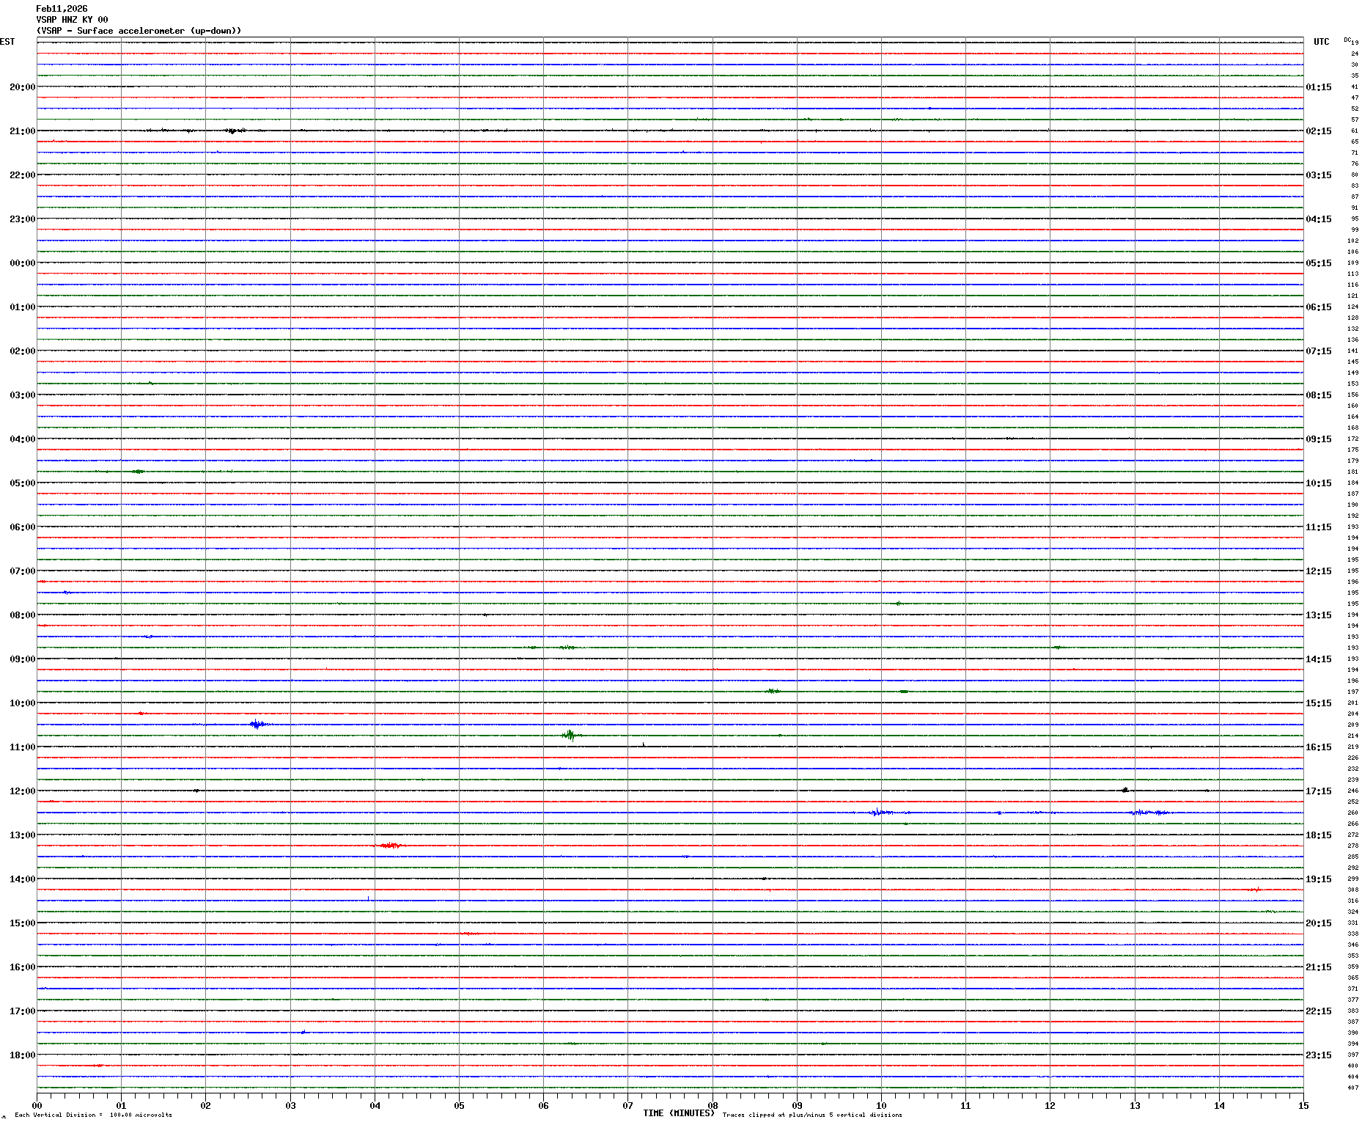Viewport: 1362px width, 1125px height.
Task: Click the 23:15 UTC time label
Action: [x=1318, y=1055]
